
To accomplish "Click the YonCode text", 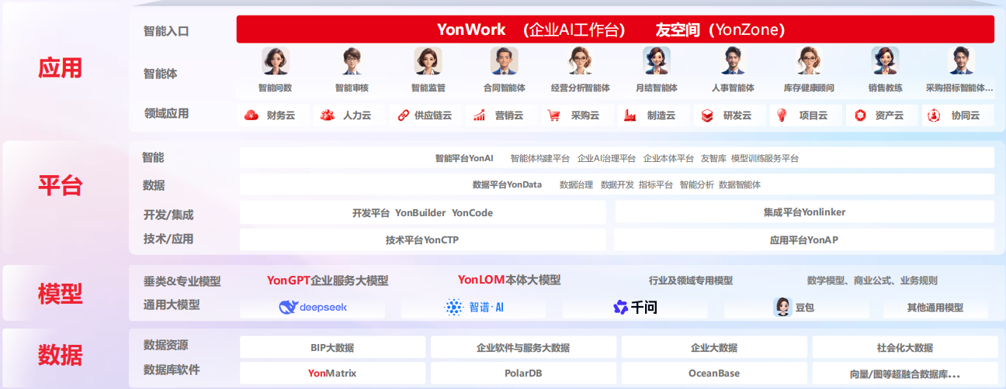I will tap(472, 212).
